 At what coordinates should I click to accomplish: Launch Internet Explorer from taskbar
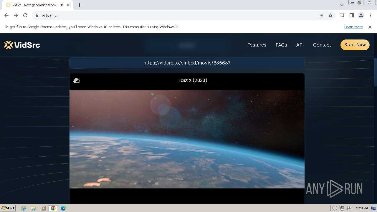pos(24,208)
